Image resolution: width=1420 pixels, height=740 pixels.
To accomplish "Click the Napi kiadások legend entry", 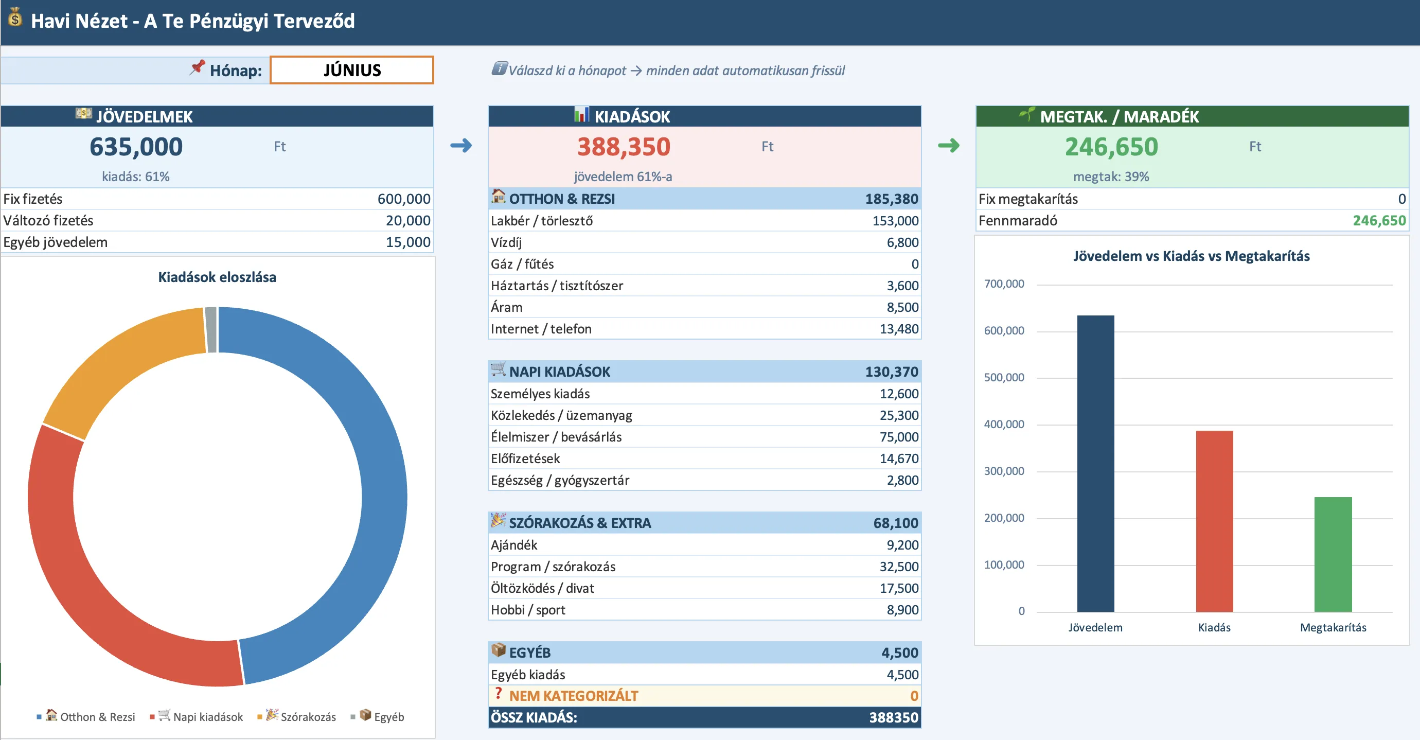I will [207, 717].
